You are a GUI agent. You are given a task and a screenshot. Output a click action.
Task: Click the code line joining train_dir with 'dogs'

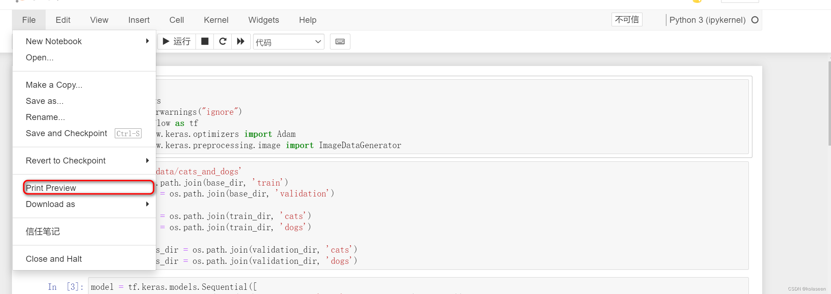click(236, 227)
